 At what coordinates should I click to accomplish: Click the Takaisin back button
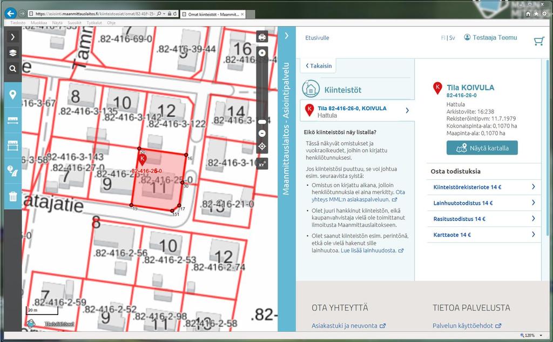pyautogui.click(x=319, y=66)
